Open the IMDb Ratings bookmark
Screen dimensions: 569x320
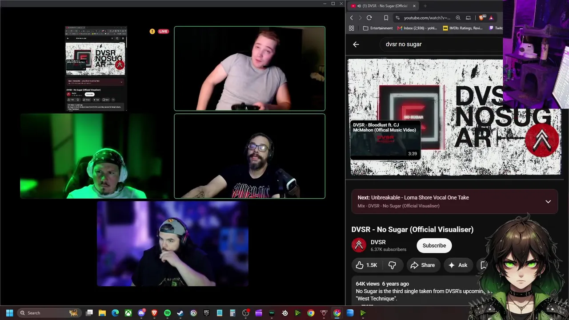tap(463, 28)
